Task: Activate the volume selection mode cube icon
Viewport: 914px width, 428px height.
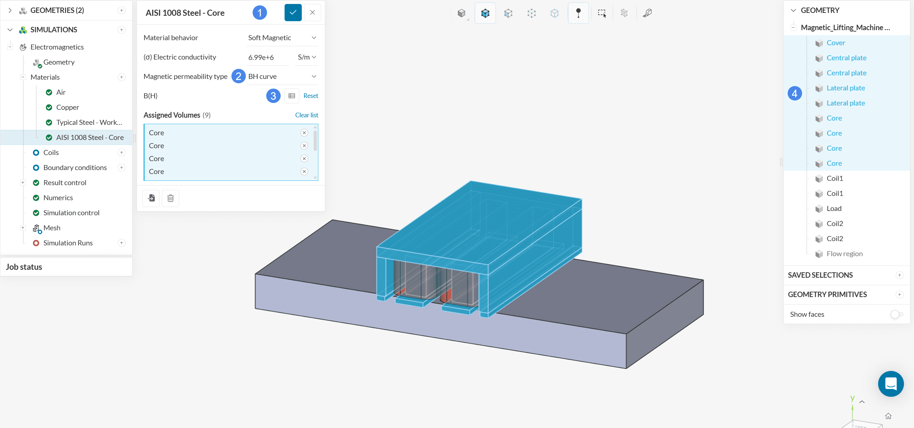Action: [x=485, y=13]
